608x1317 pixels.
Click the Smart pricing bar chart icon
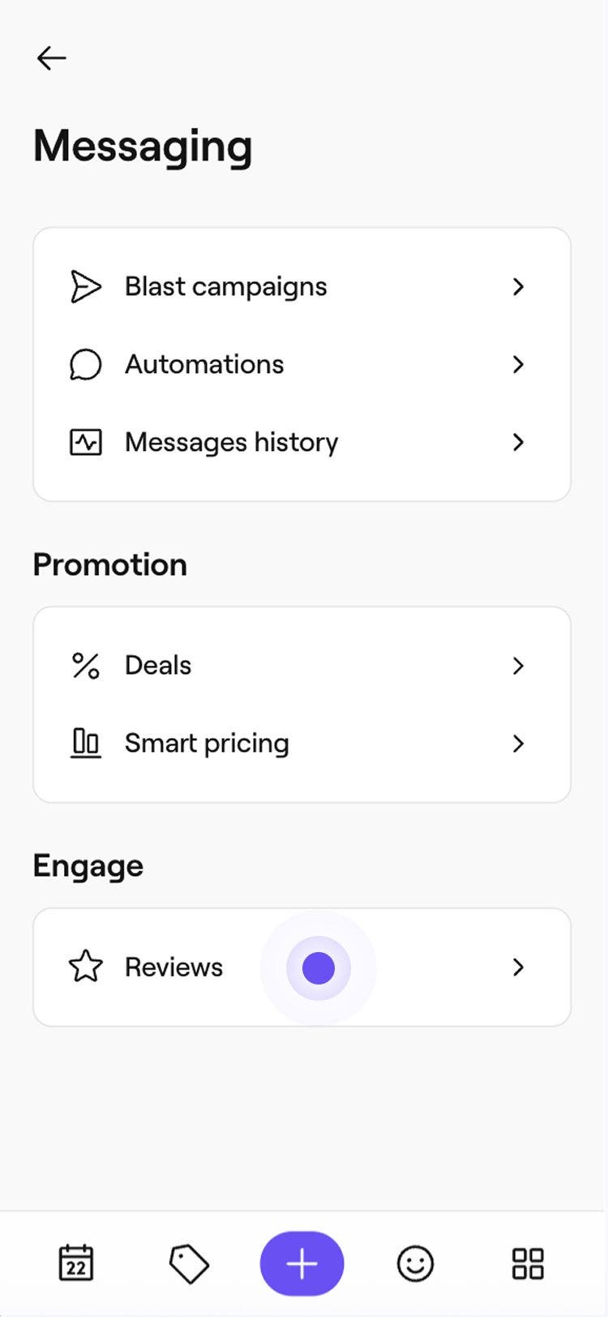tap(85, 743)
